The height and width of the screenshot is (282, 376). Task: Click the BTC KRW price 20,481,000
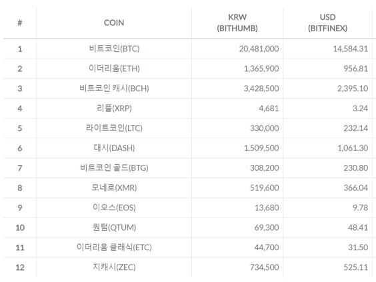coord(259,49)
